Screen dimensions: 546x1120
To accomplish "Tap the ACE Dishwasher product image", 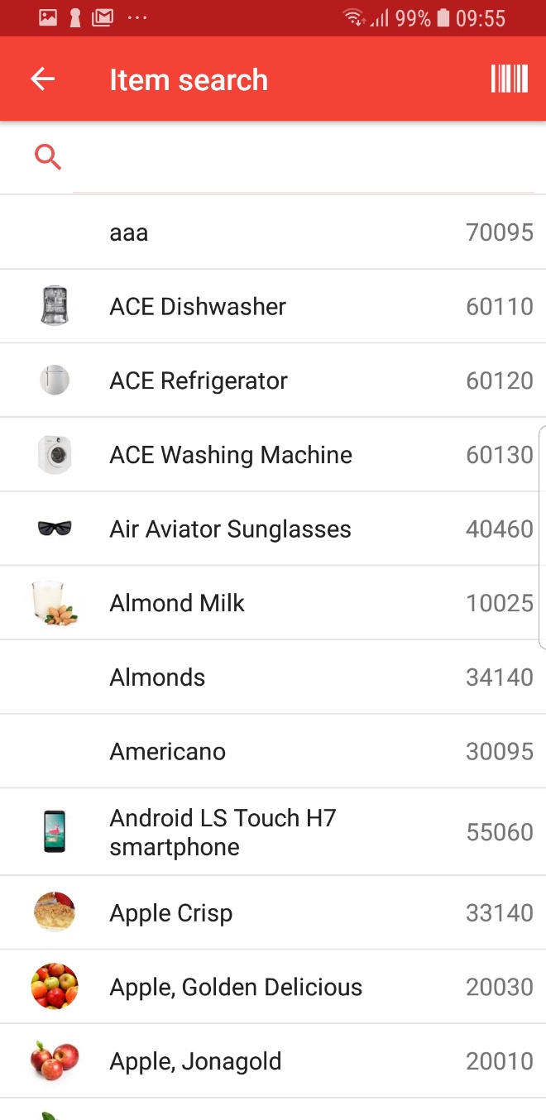I will (55, 306).
